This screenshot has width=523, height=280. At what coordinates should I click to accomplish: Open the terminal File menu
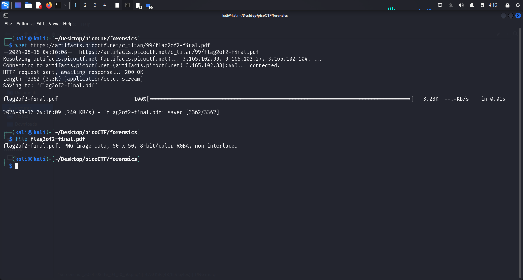pyautogui.click(x=8, y=24)
